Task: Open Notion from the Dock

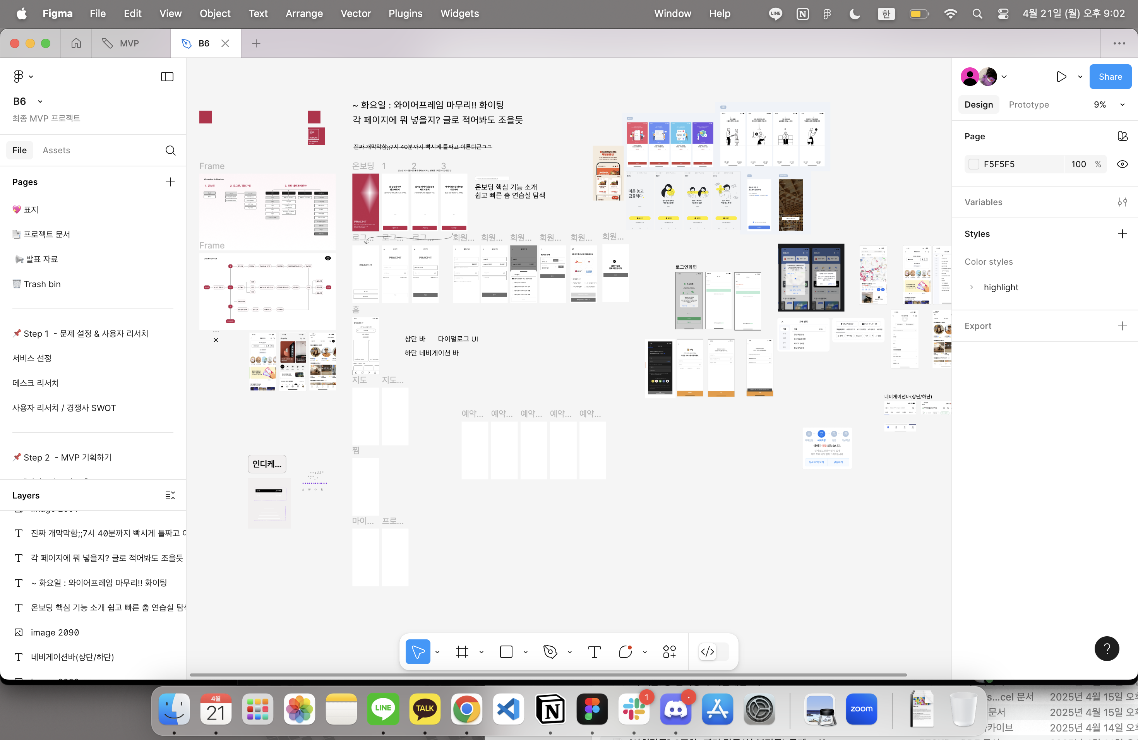Action: pos(550,709)
